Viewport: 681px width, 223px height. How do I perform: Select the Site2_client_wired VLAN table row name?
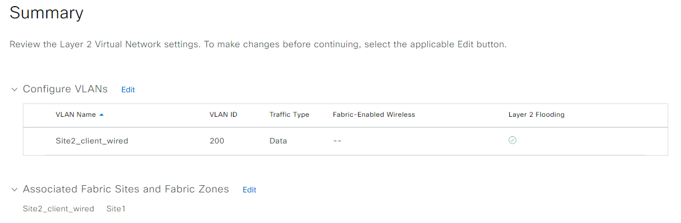click(x=92, y=141)
